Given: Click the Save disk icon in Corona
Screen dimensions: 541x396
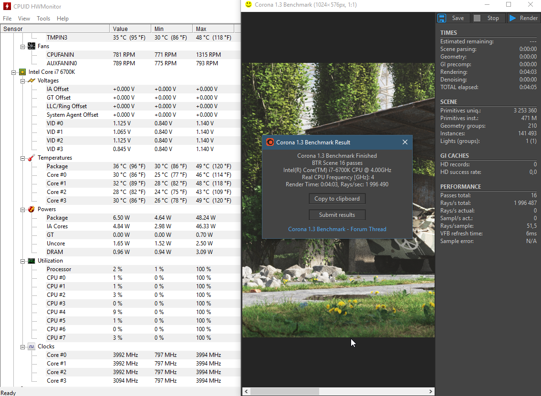Looking at the screenshot, I should click(442, 18).
